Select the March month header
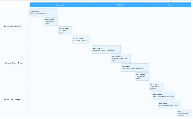The height and width of the screenshot is (119, 193). [x=170, y=5]
